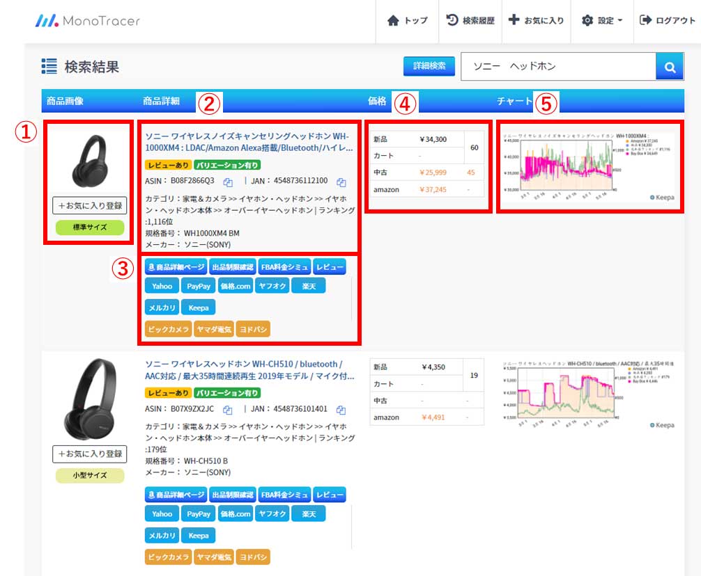The width and height of the screenshot is (701, 576).
Task: Copy ASIN B08F2866Q3 using copy icon
Action: [x=228, y=182]
